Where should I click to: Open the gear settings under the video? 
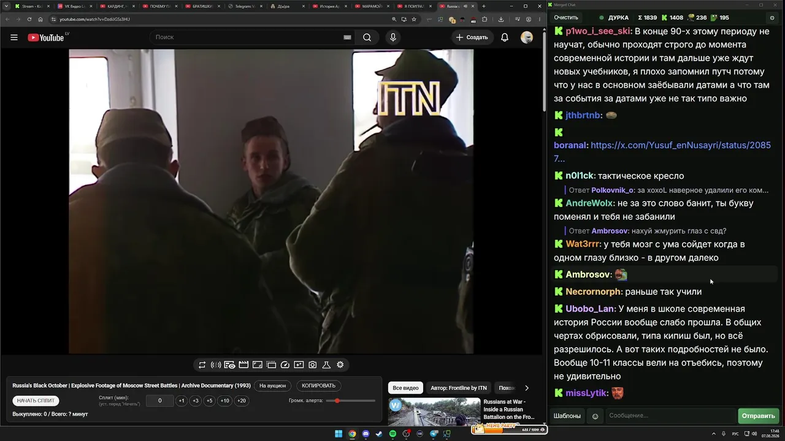pyautogui.click(x=340, y=365)
